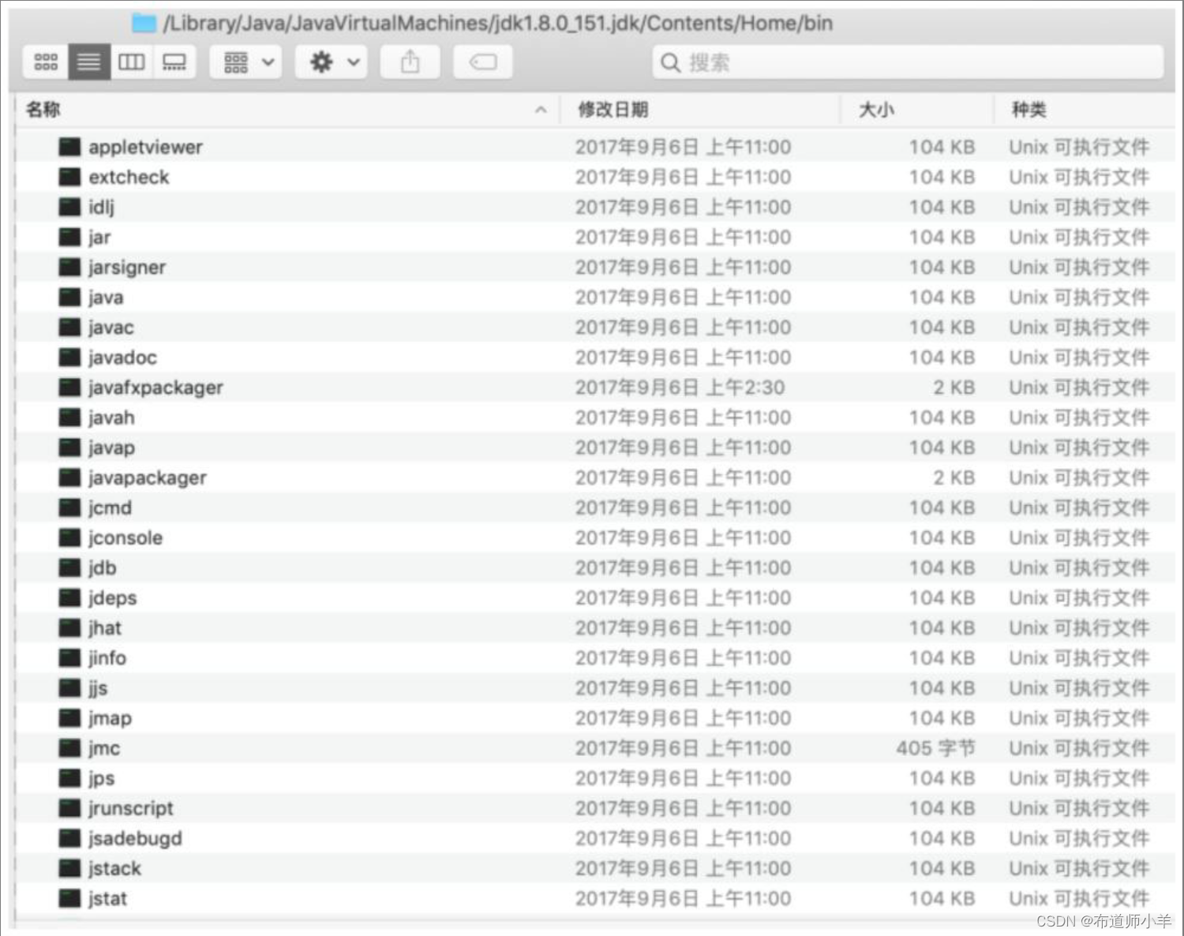The height and width of the screenshot is (936, 1184).
Task: Click the jmap file name
Action: click(x=110, y=718)
